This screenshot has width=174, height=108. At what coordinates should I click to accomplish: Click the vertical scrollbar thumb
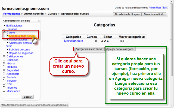pos(171,40)
